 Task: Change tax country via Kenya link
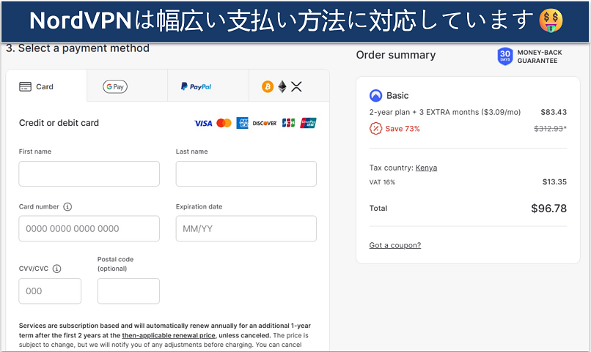point(426,168)
